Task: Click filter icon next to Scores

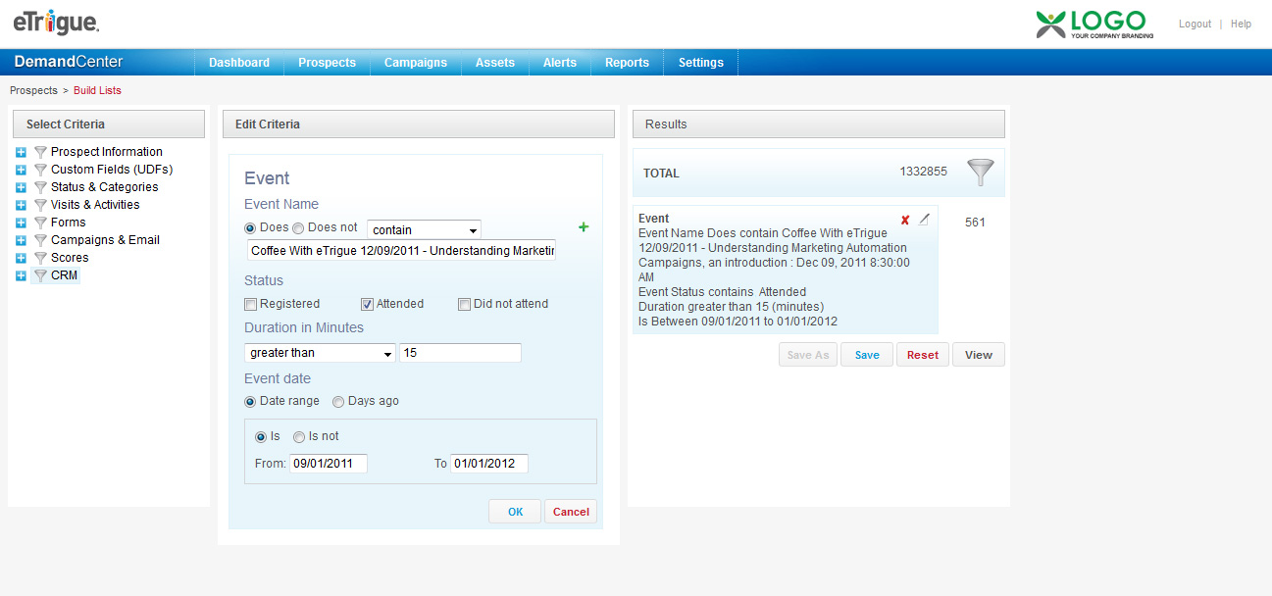Action: pyautogui.click(x=40, y=258)
